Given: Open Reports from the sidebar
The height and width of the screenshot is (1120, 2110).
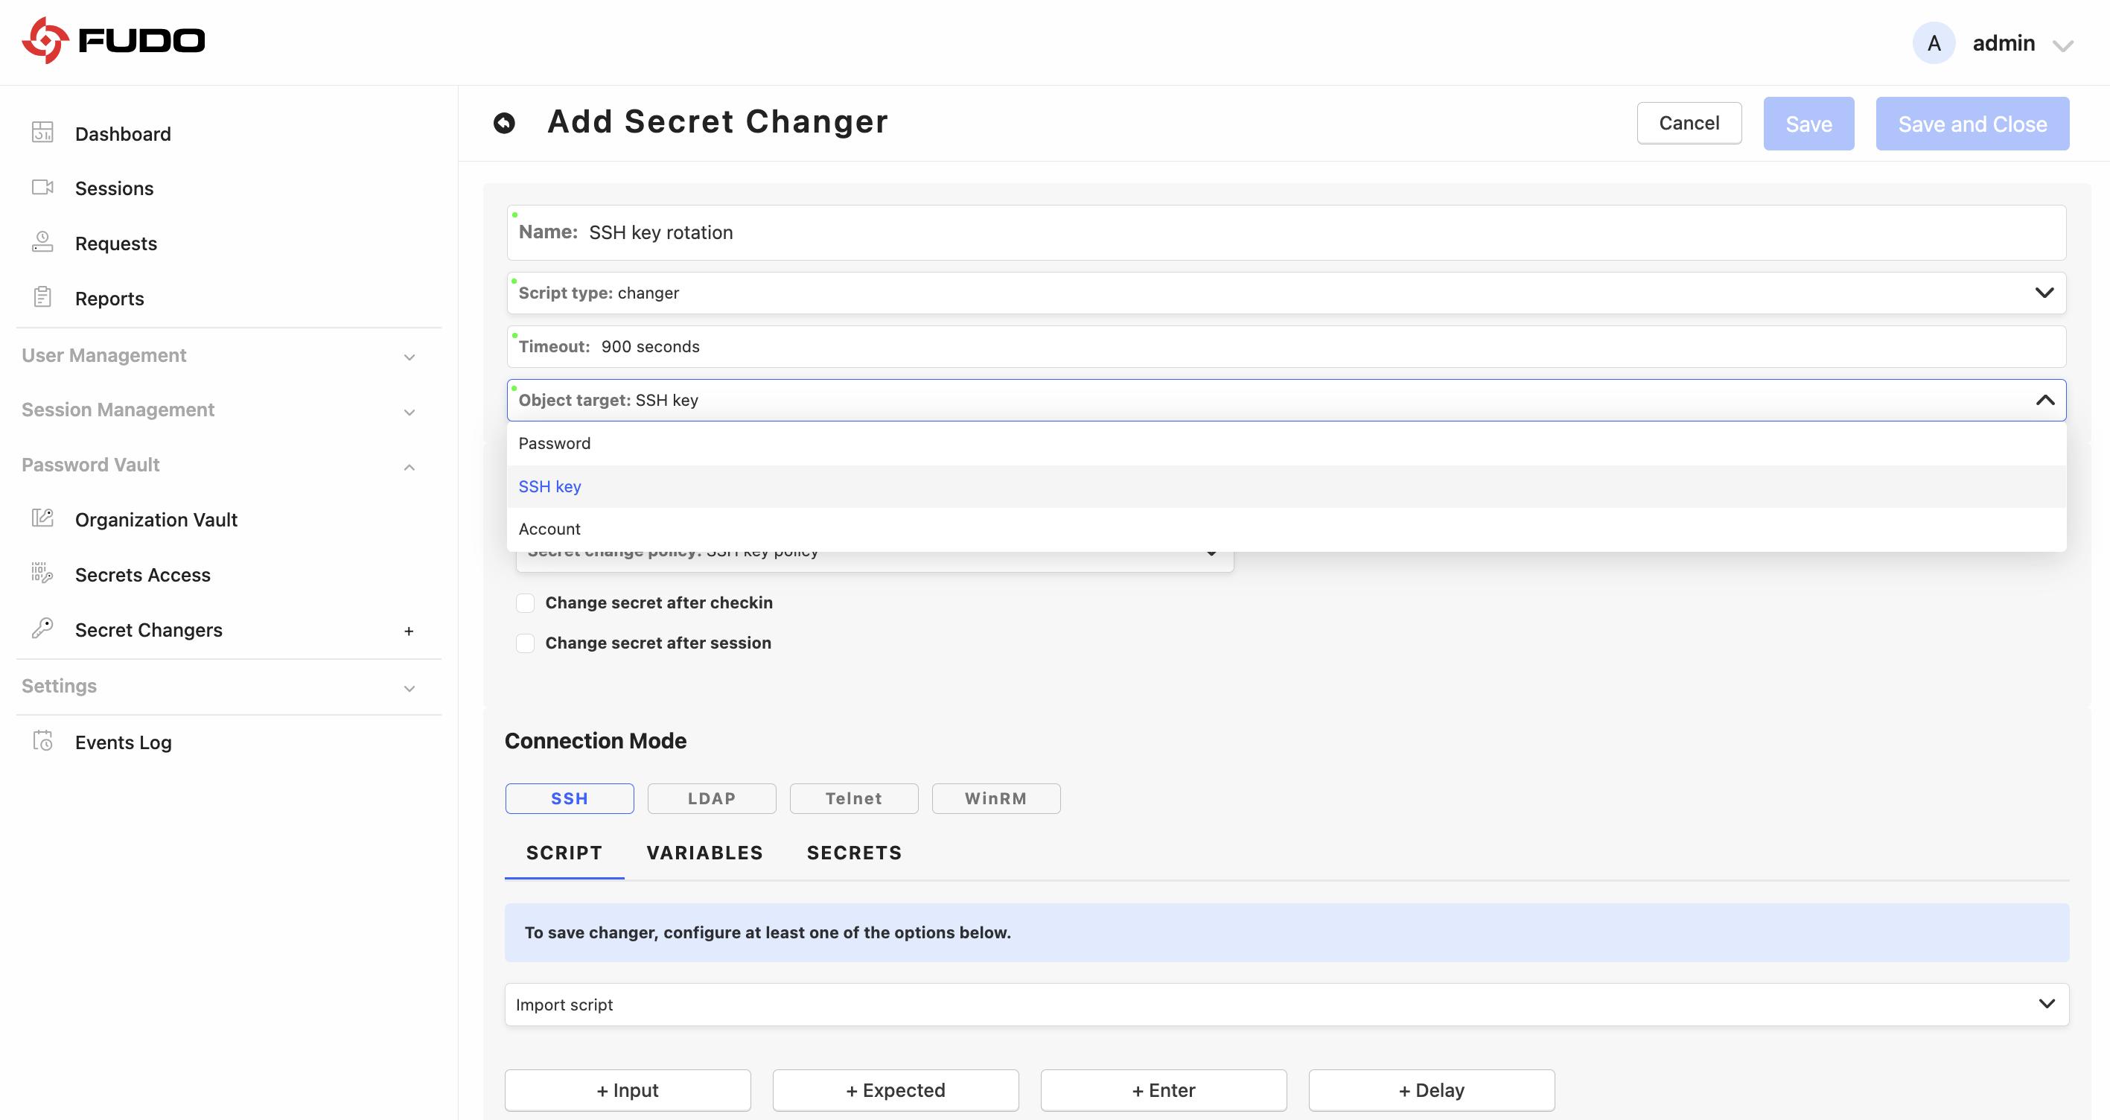Looking at the screenshot, I should coord(109,298).
